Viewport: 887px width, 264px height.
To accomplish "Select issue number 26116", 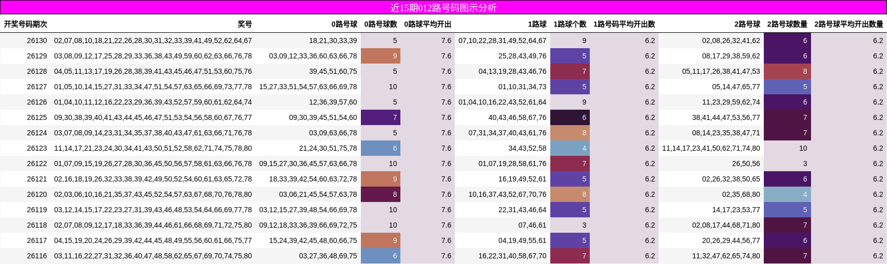I will [x=37, y=256].
